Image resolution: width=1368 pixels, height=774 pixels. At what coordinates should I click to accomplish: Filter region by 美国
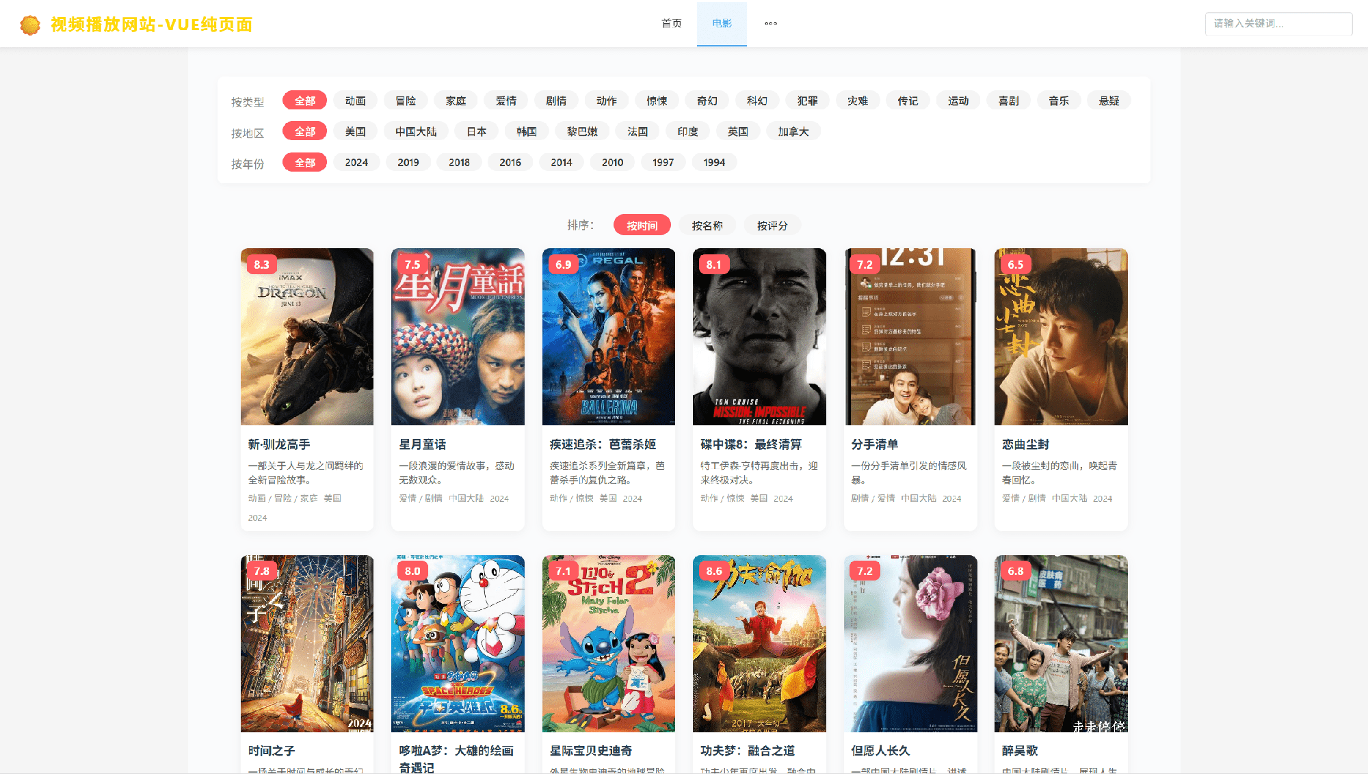(x=356, y=131)
